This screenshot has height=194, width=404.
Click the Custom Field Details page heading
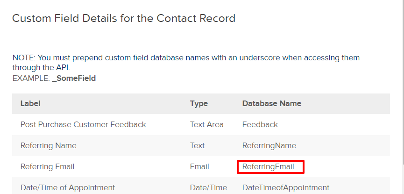click(124, 18)
